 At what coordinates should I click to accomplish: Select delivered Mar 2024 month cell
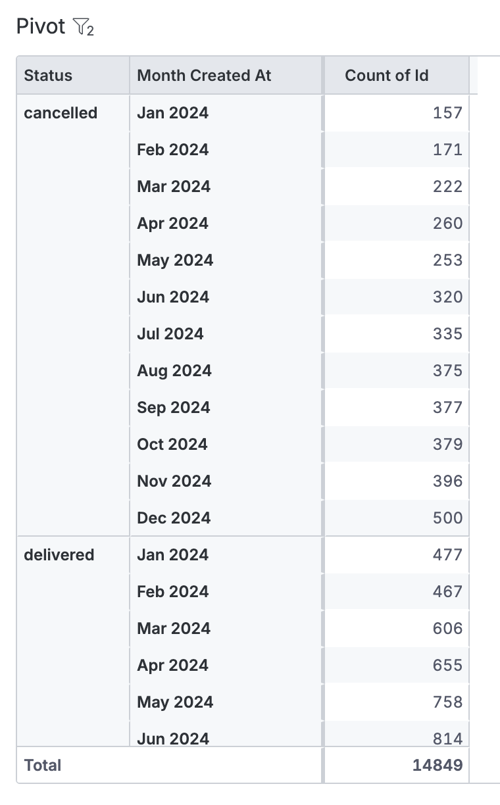174,629
